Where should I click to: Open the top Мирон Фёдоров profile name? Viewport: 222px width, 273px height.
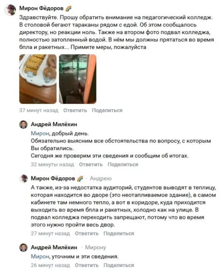pos(41,8)
